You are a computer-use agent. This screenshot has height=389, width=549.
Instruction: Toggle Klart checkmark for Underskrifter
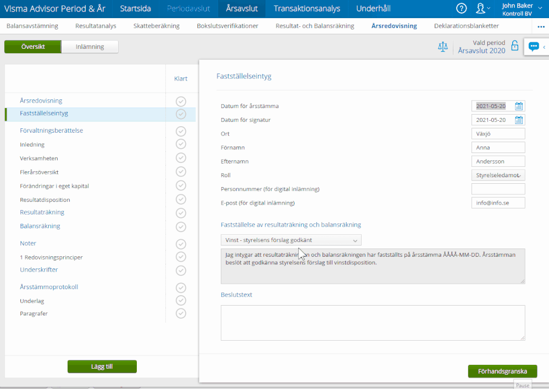181,270
